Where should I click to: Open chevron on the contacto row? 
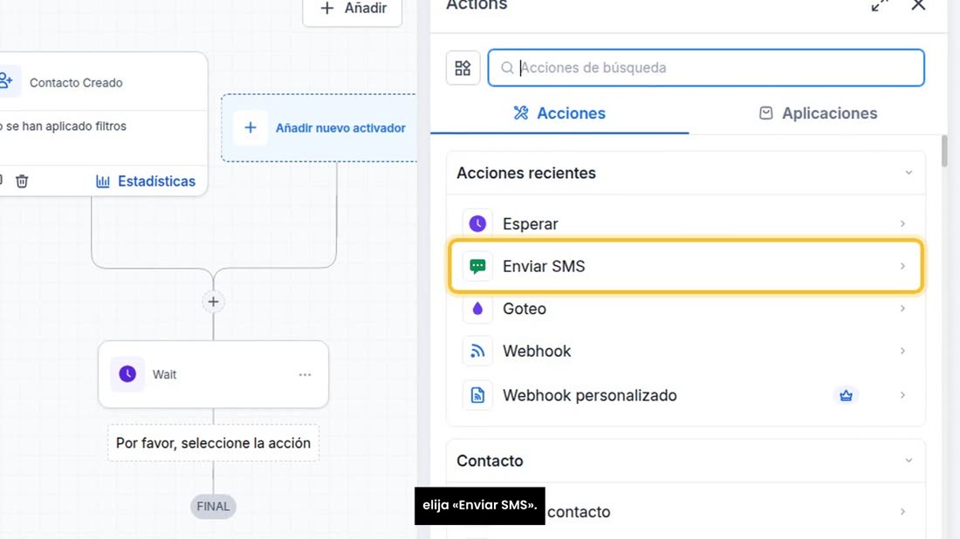pyautogui.click(x=902, y=511)
